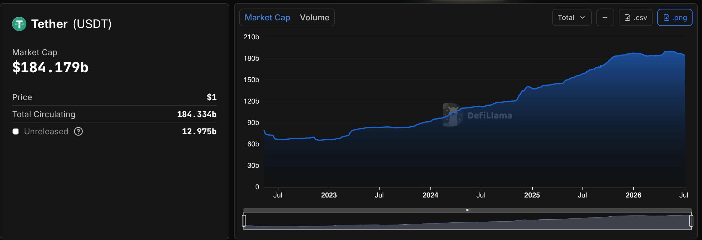Expand the chevron arrow next to Total

point(582,18)
